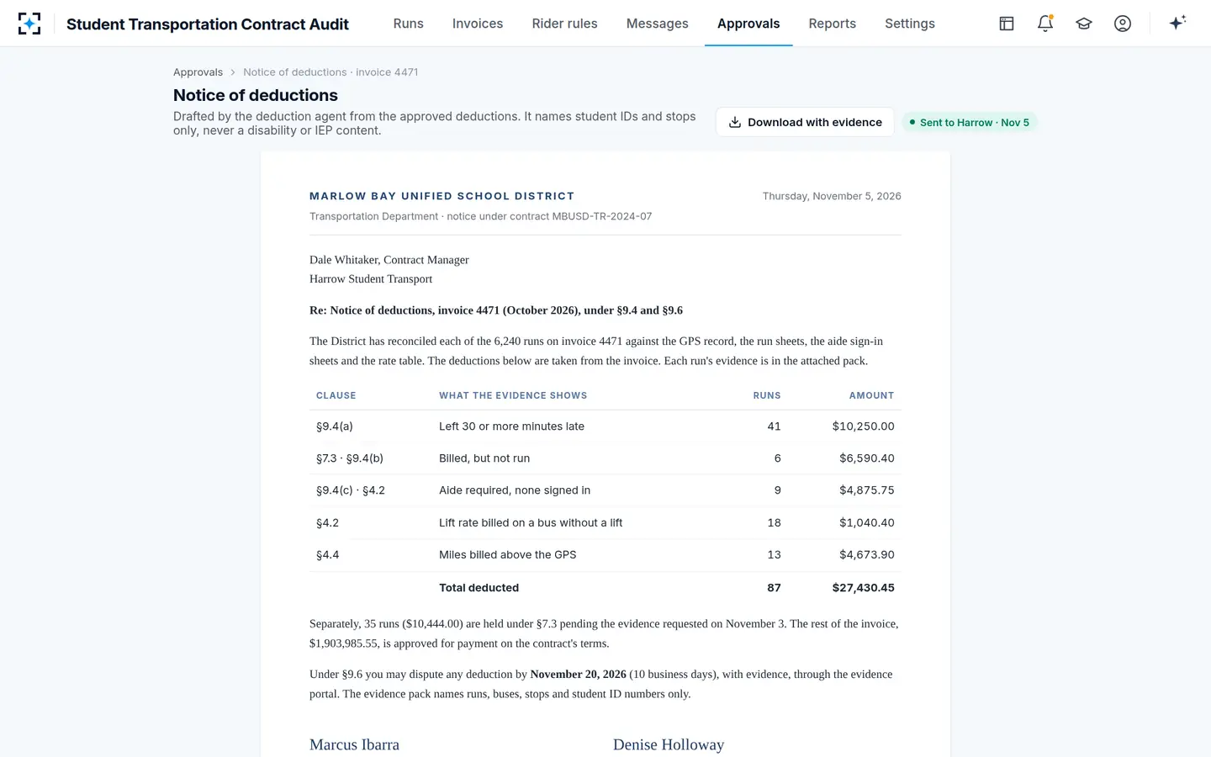
Task: Open the AI sparkle assistant
Action: tap(1177, 24)
